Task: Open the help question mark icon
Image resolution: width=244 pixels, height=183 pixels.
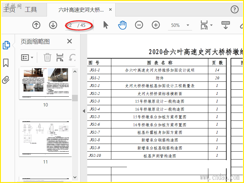Action: [235, 9]
